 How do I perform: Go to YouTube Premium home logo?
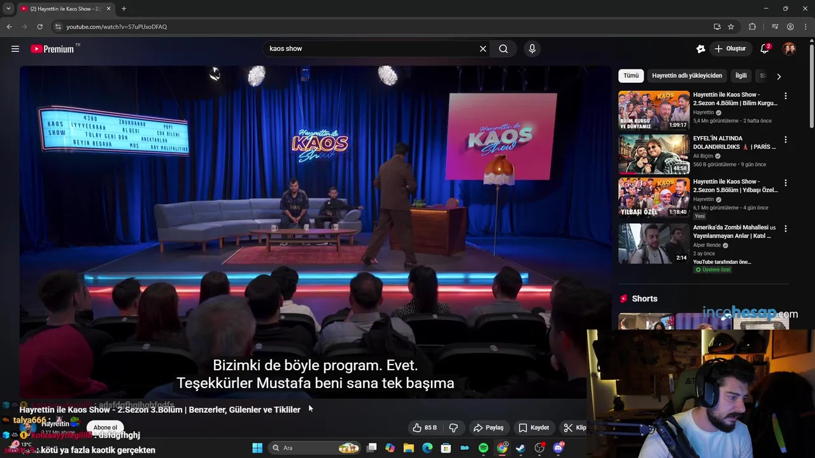(x=52, y=49)
